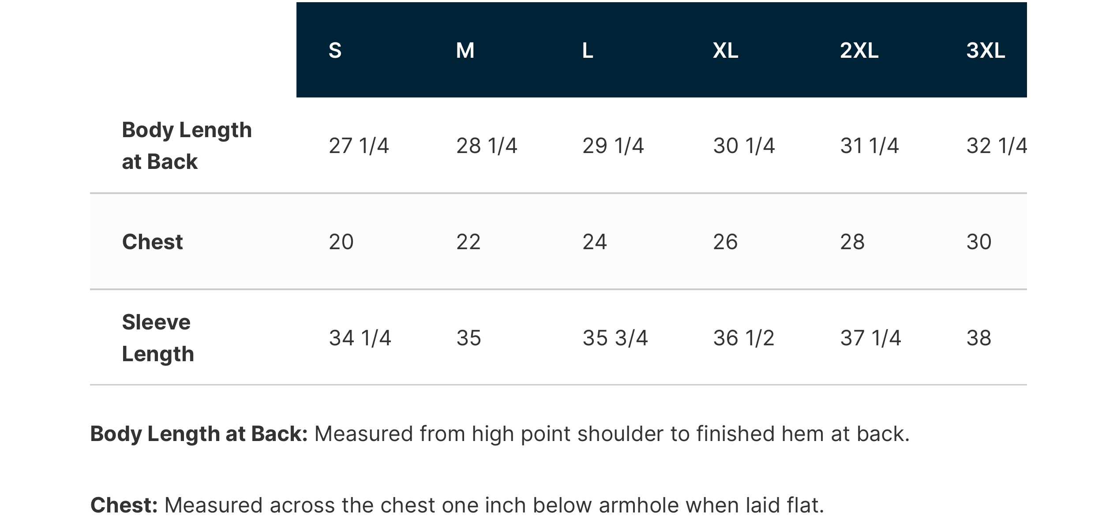Click the L size column header
The width and height of the screenshot is (1117, 516).
tap(588, 50)
